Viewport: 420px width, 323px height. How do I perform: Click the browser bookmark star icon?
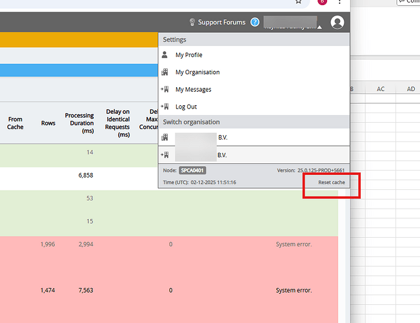click(x=298, y=2)
